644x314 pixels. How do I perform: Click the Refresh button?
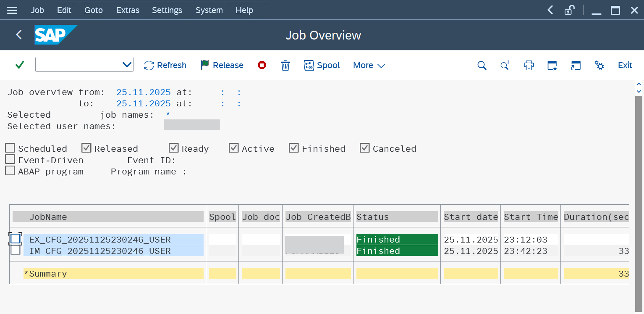165,65
